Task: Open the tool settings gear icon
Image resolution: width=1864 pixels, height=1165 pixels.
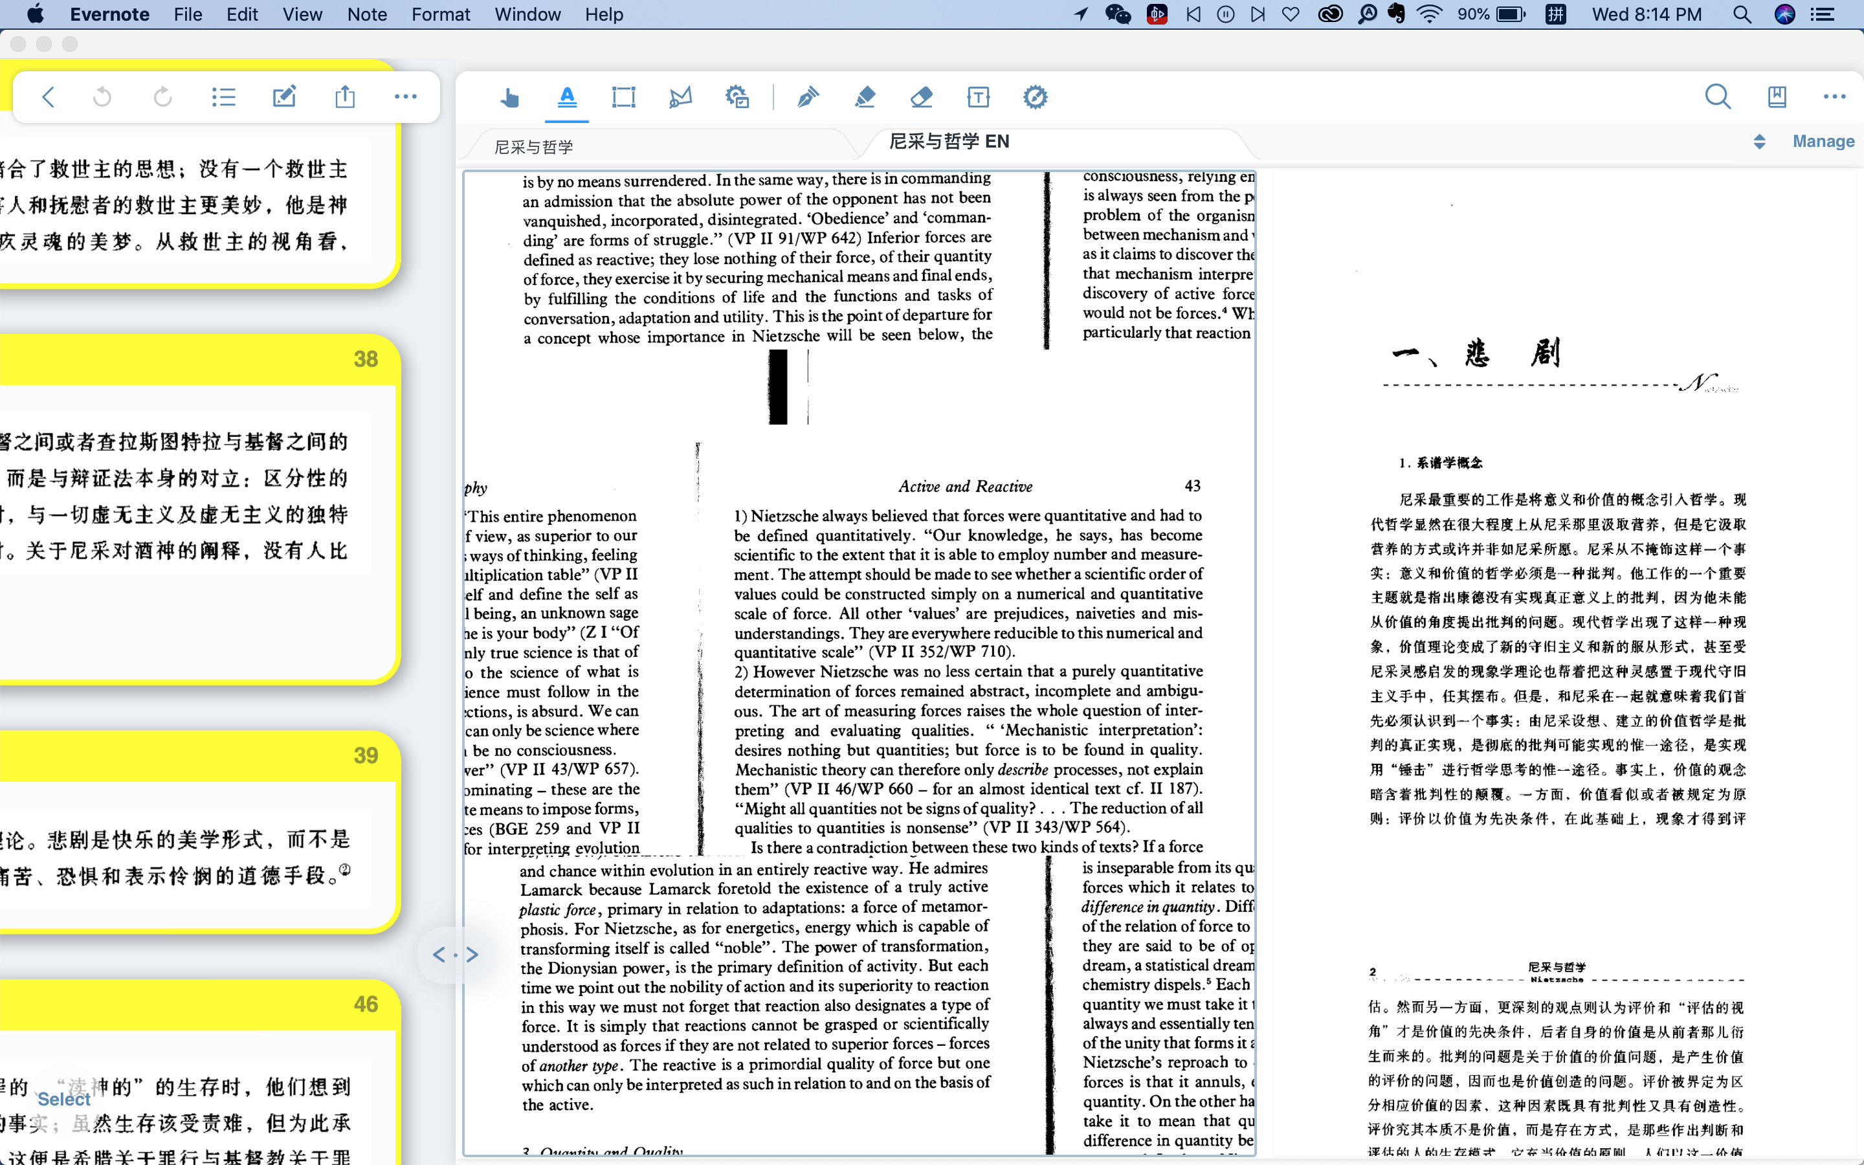Action: 1035,97
